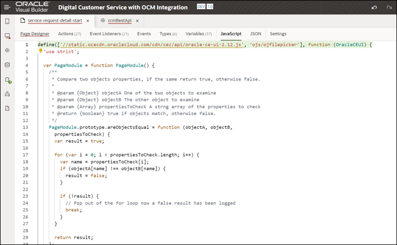The image size is (397, 245).
Task: Click the 'ojs/ojfilepicker' string
Action: (275, 45)
